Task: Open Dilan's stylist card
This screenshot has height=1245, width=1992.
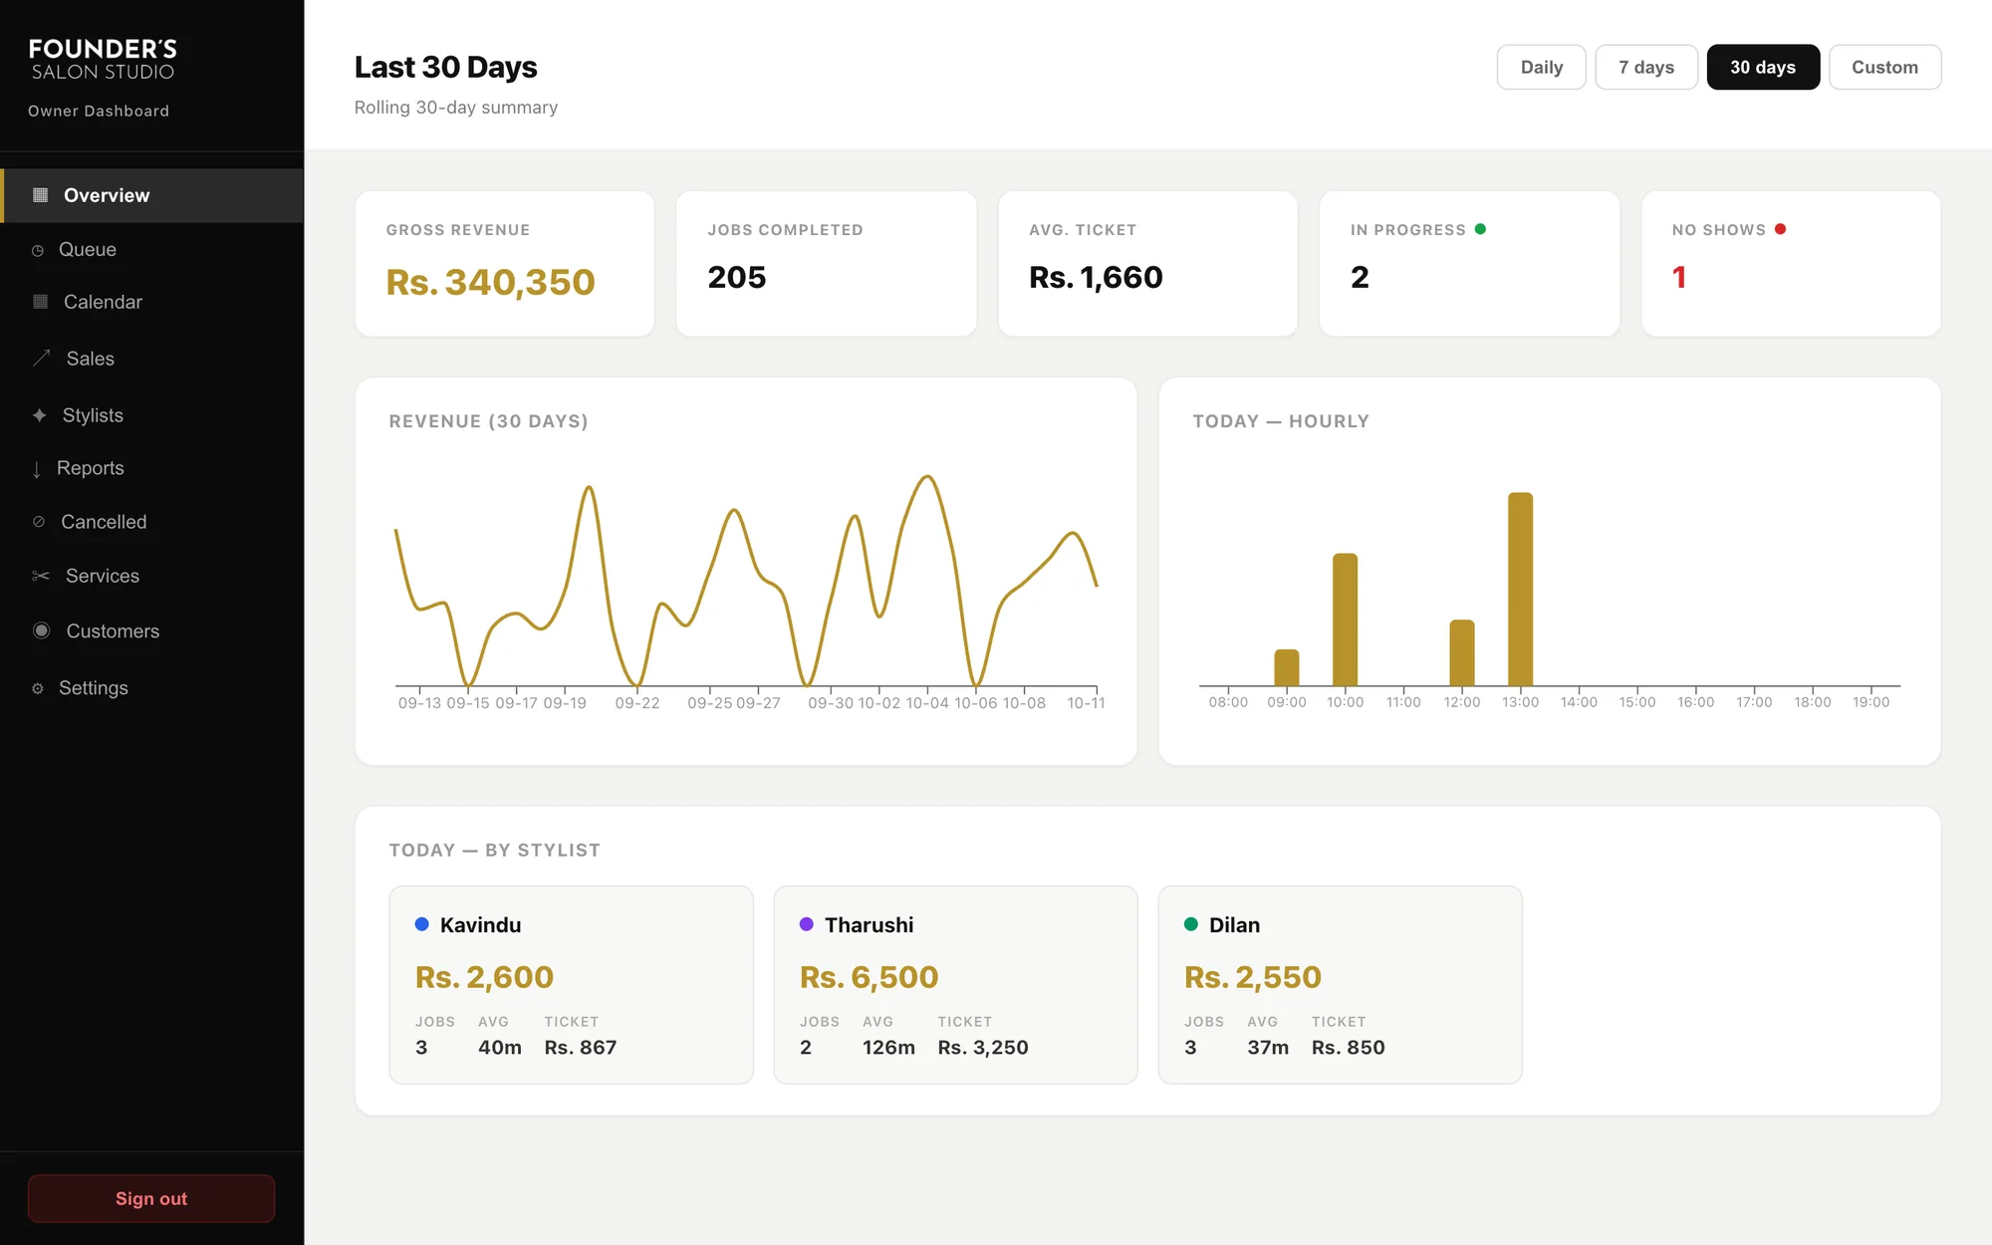Action: pos(1340,985)
